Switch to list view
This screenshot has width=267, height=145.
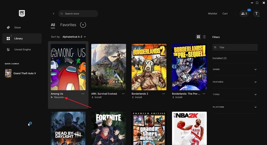(204, 37)
